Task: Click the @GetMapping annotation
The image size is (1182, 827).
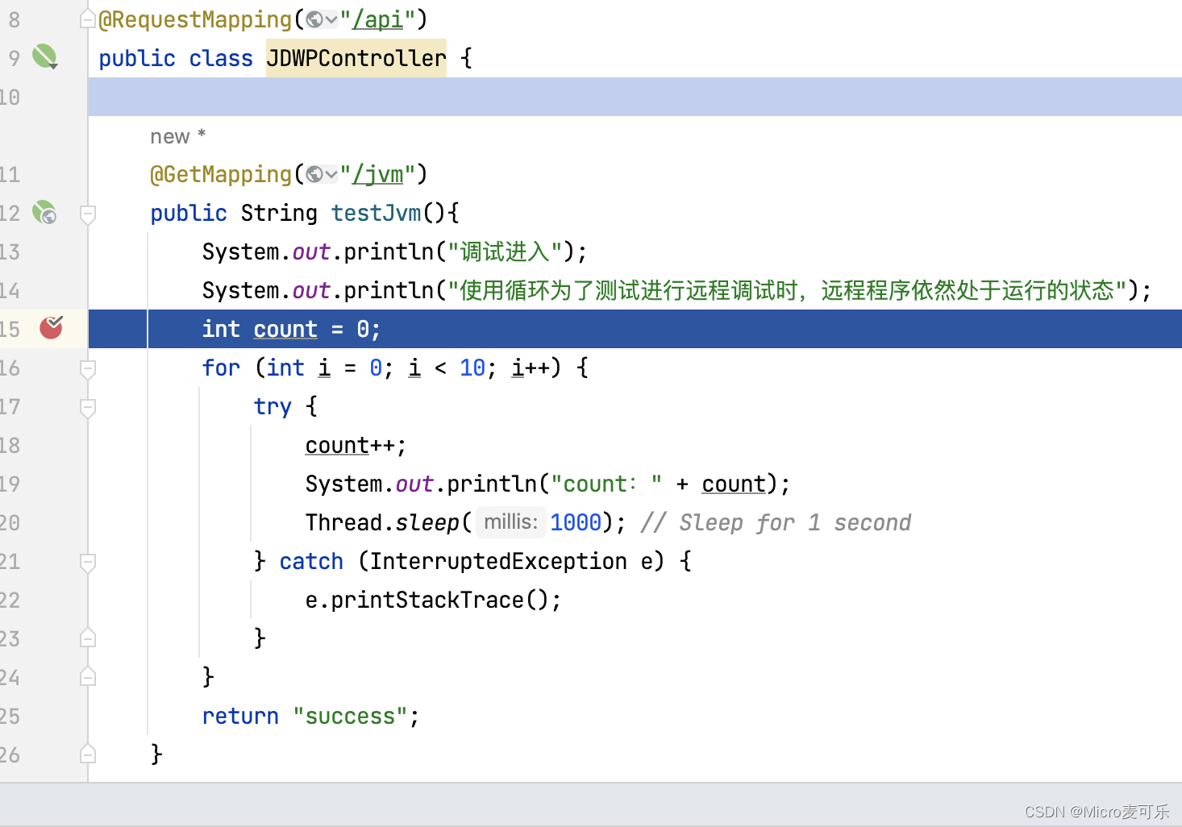Action: tap(221, 174)
